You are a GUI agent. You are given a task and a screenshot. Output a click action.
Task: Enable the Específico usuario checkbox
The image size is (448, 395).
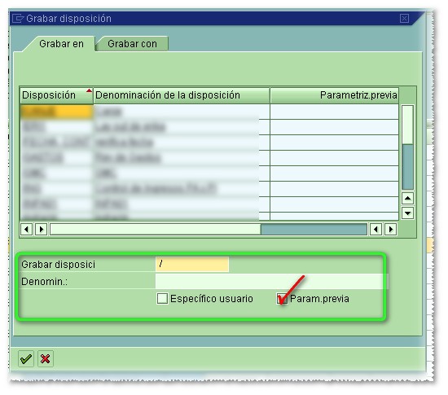(162, 299)
